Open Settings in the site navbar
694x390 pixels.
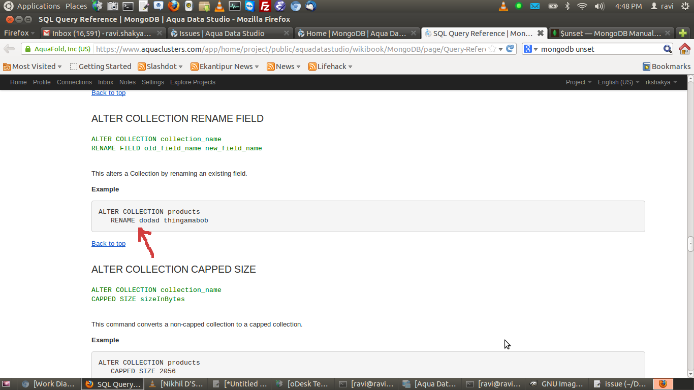click(x=153, y=82)
